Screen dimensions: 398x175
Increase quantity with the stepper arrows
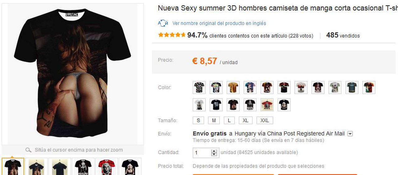click(214, 151)
